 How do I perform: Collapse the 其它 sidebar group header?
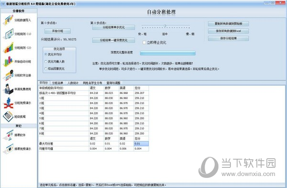[x=19, y=126]
